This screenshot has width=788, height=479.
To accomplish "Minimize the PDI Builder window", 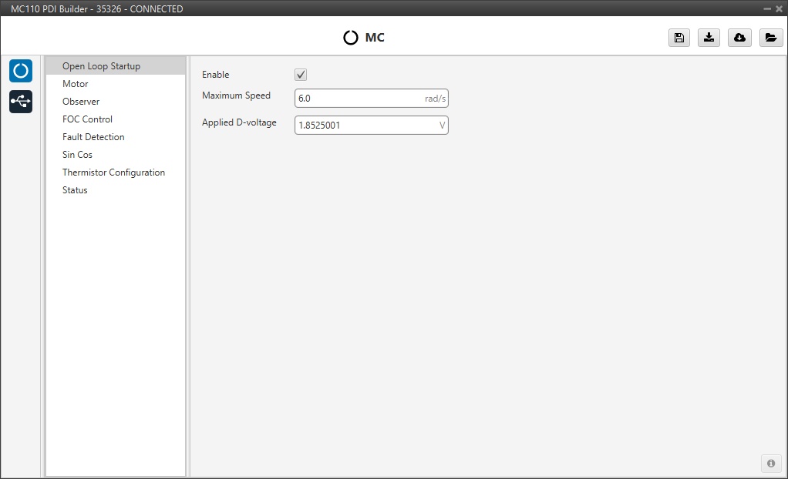I will [767, 8].
